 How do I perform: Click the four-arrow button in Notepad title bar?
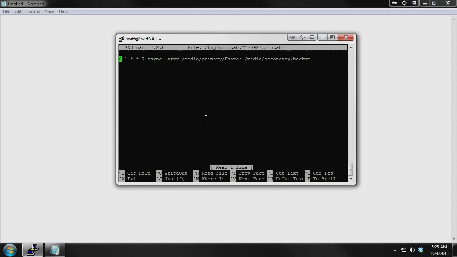[x=404, y=3]
